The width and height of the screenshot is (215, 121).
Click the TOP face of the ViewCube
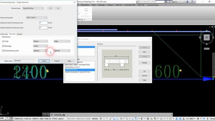(x=207, y=37)
